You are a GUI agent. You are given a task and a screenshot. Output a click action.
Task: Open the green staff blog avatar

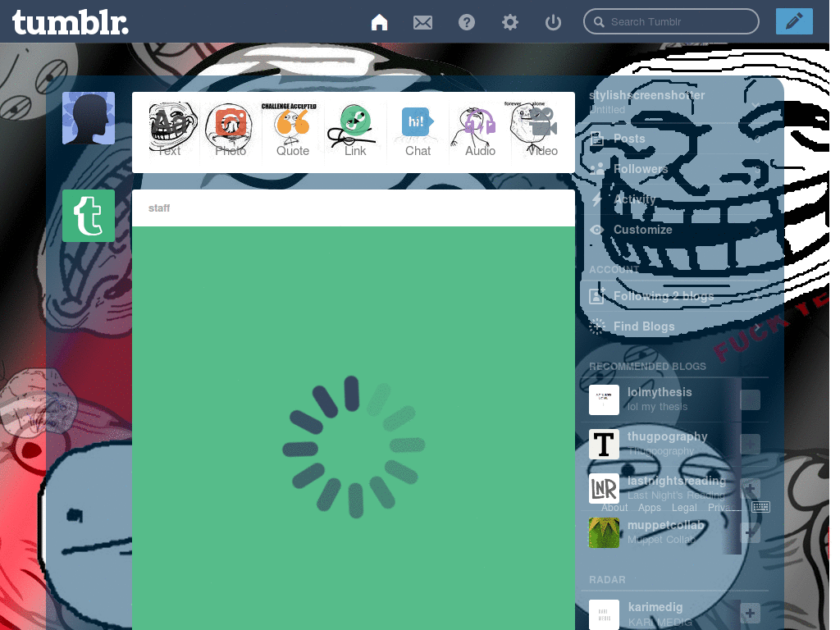tap(89, 216)
